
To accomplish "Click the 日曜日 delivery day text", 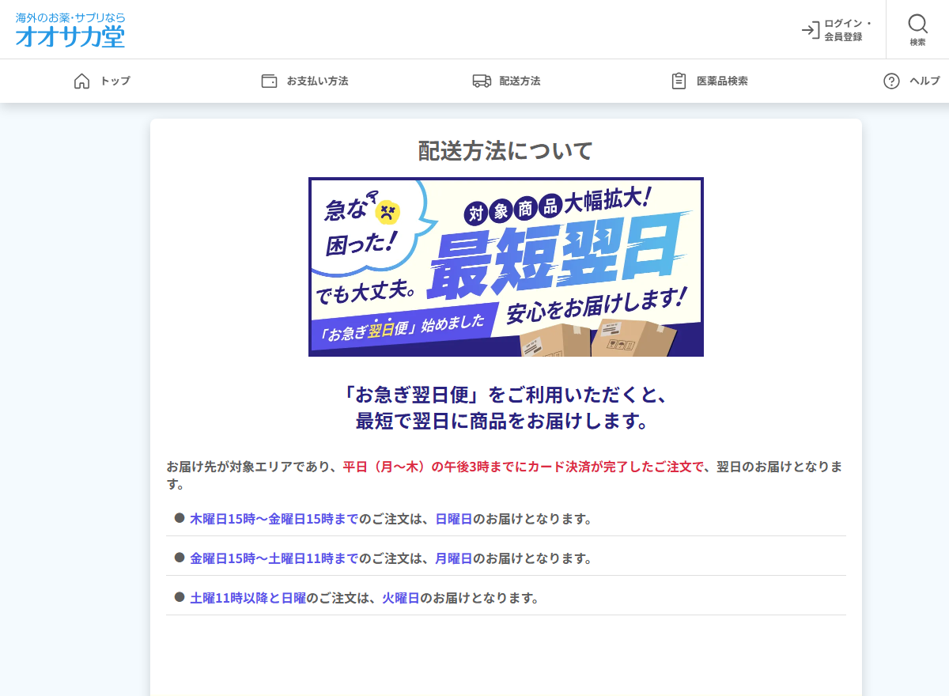I will click(x=454, y=519).
